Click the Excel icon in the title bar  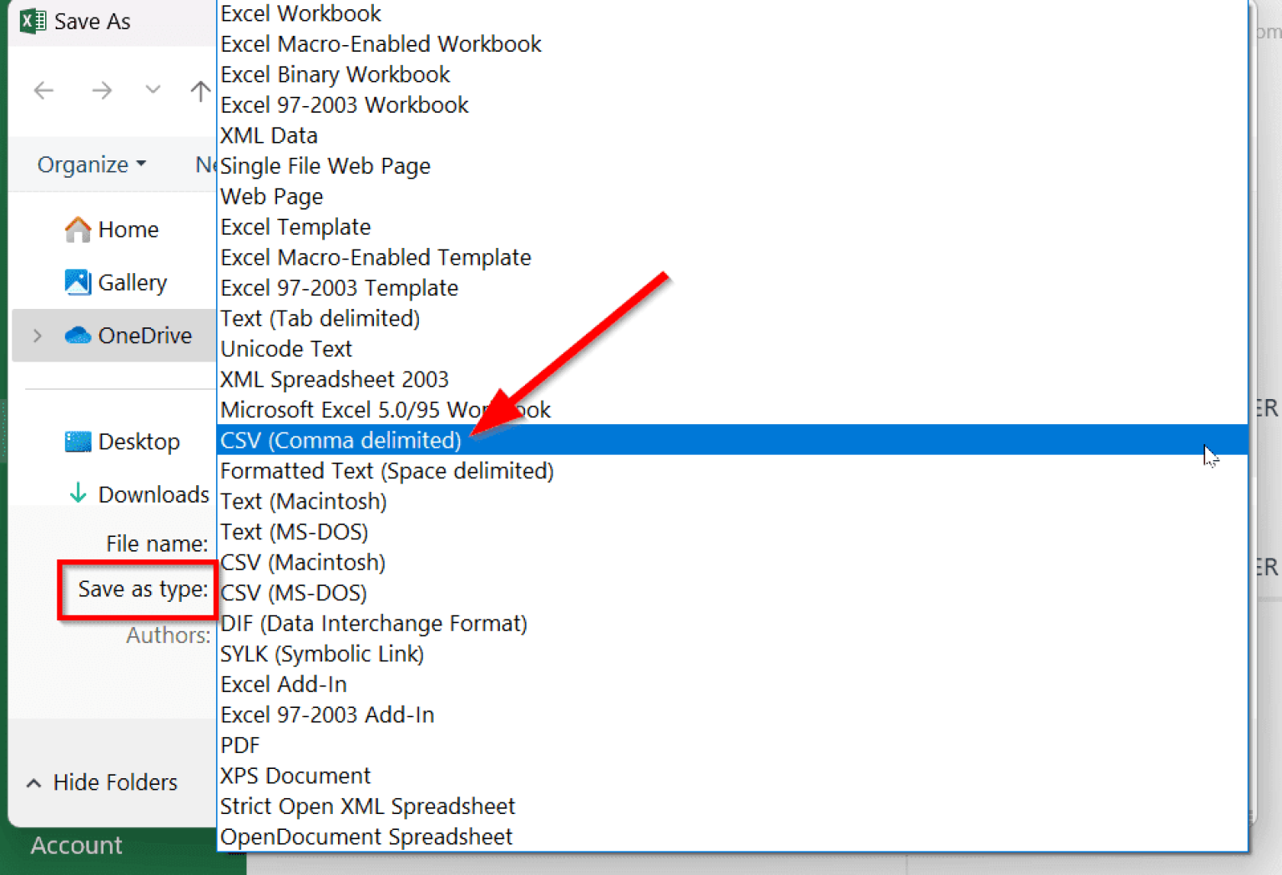32,20
